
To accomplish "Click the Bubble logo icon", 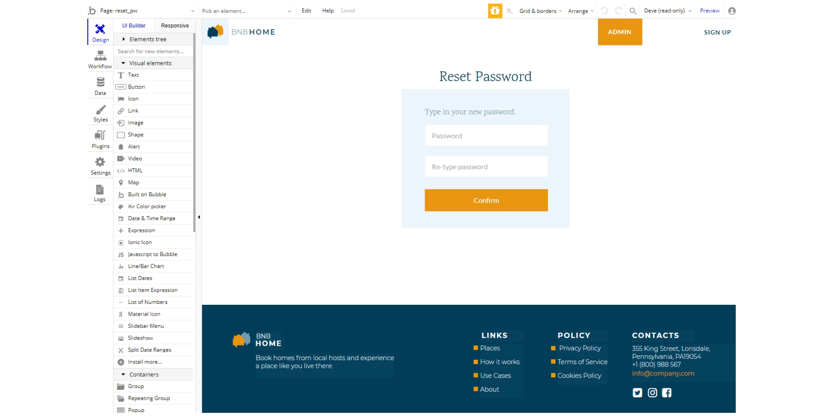I will point(92,11).
